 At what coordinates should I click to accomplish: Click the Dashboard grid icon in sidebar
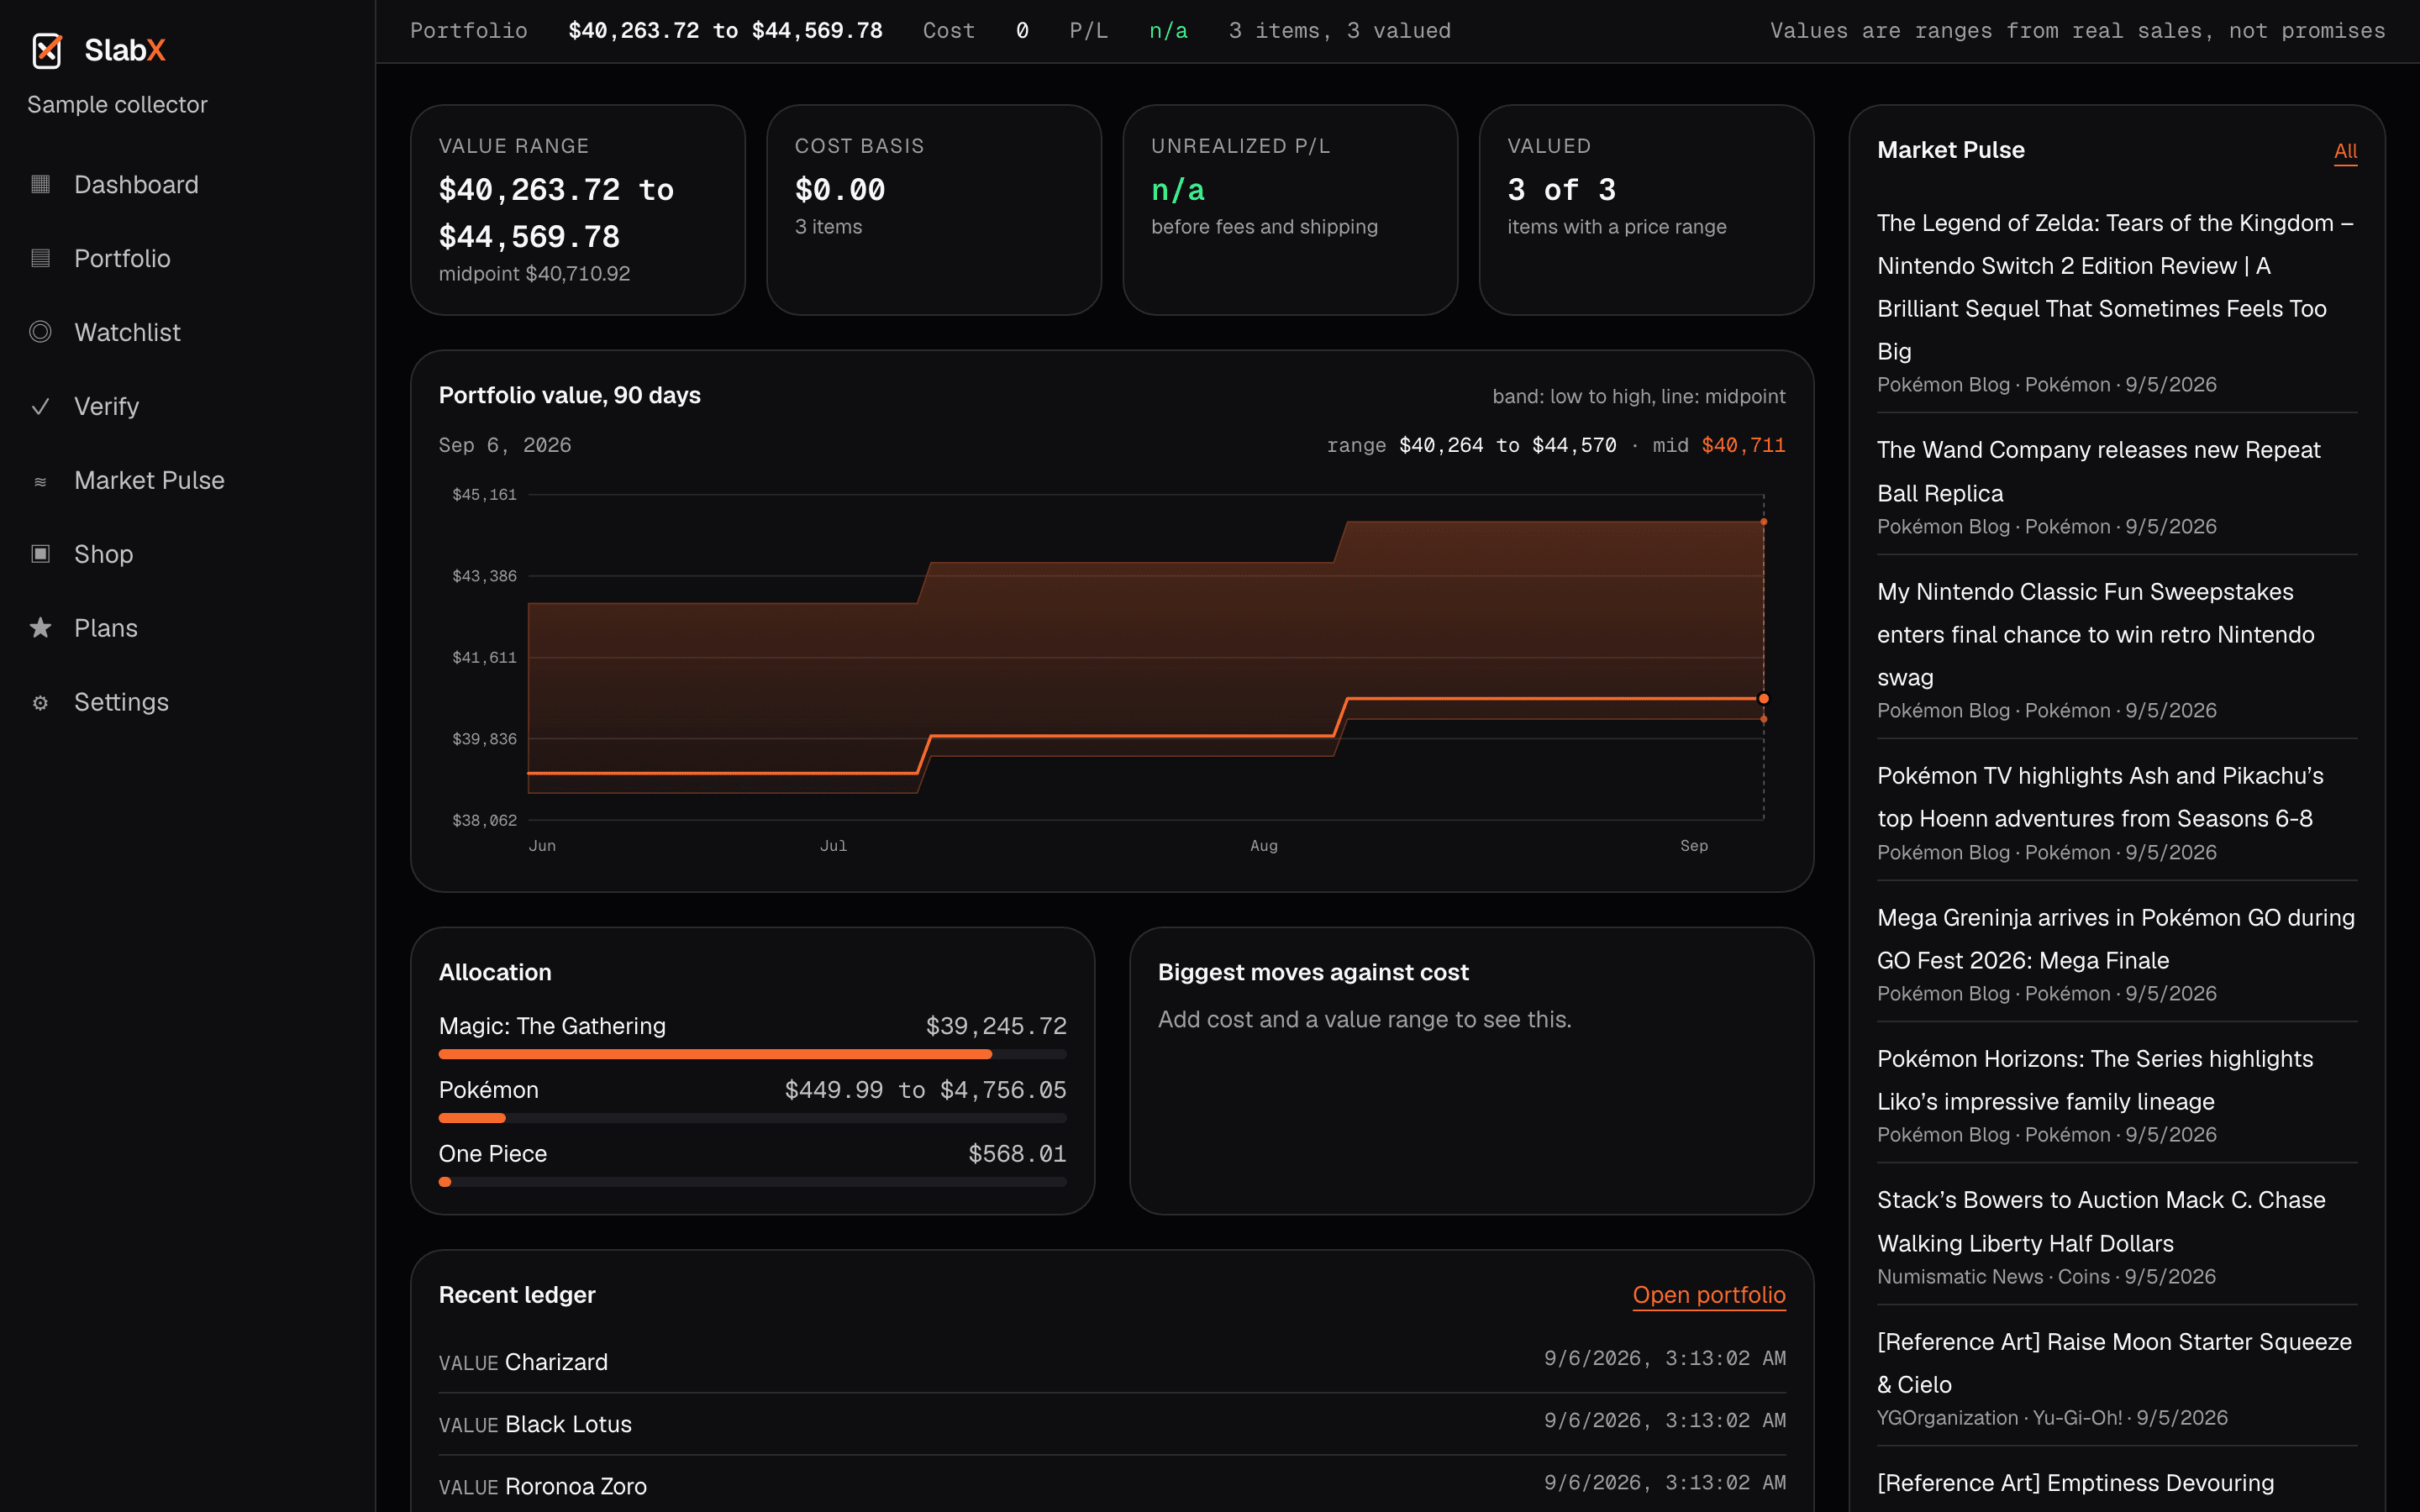(x=40, y=184)
